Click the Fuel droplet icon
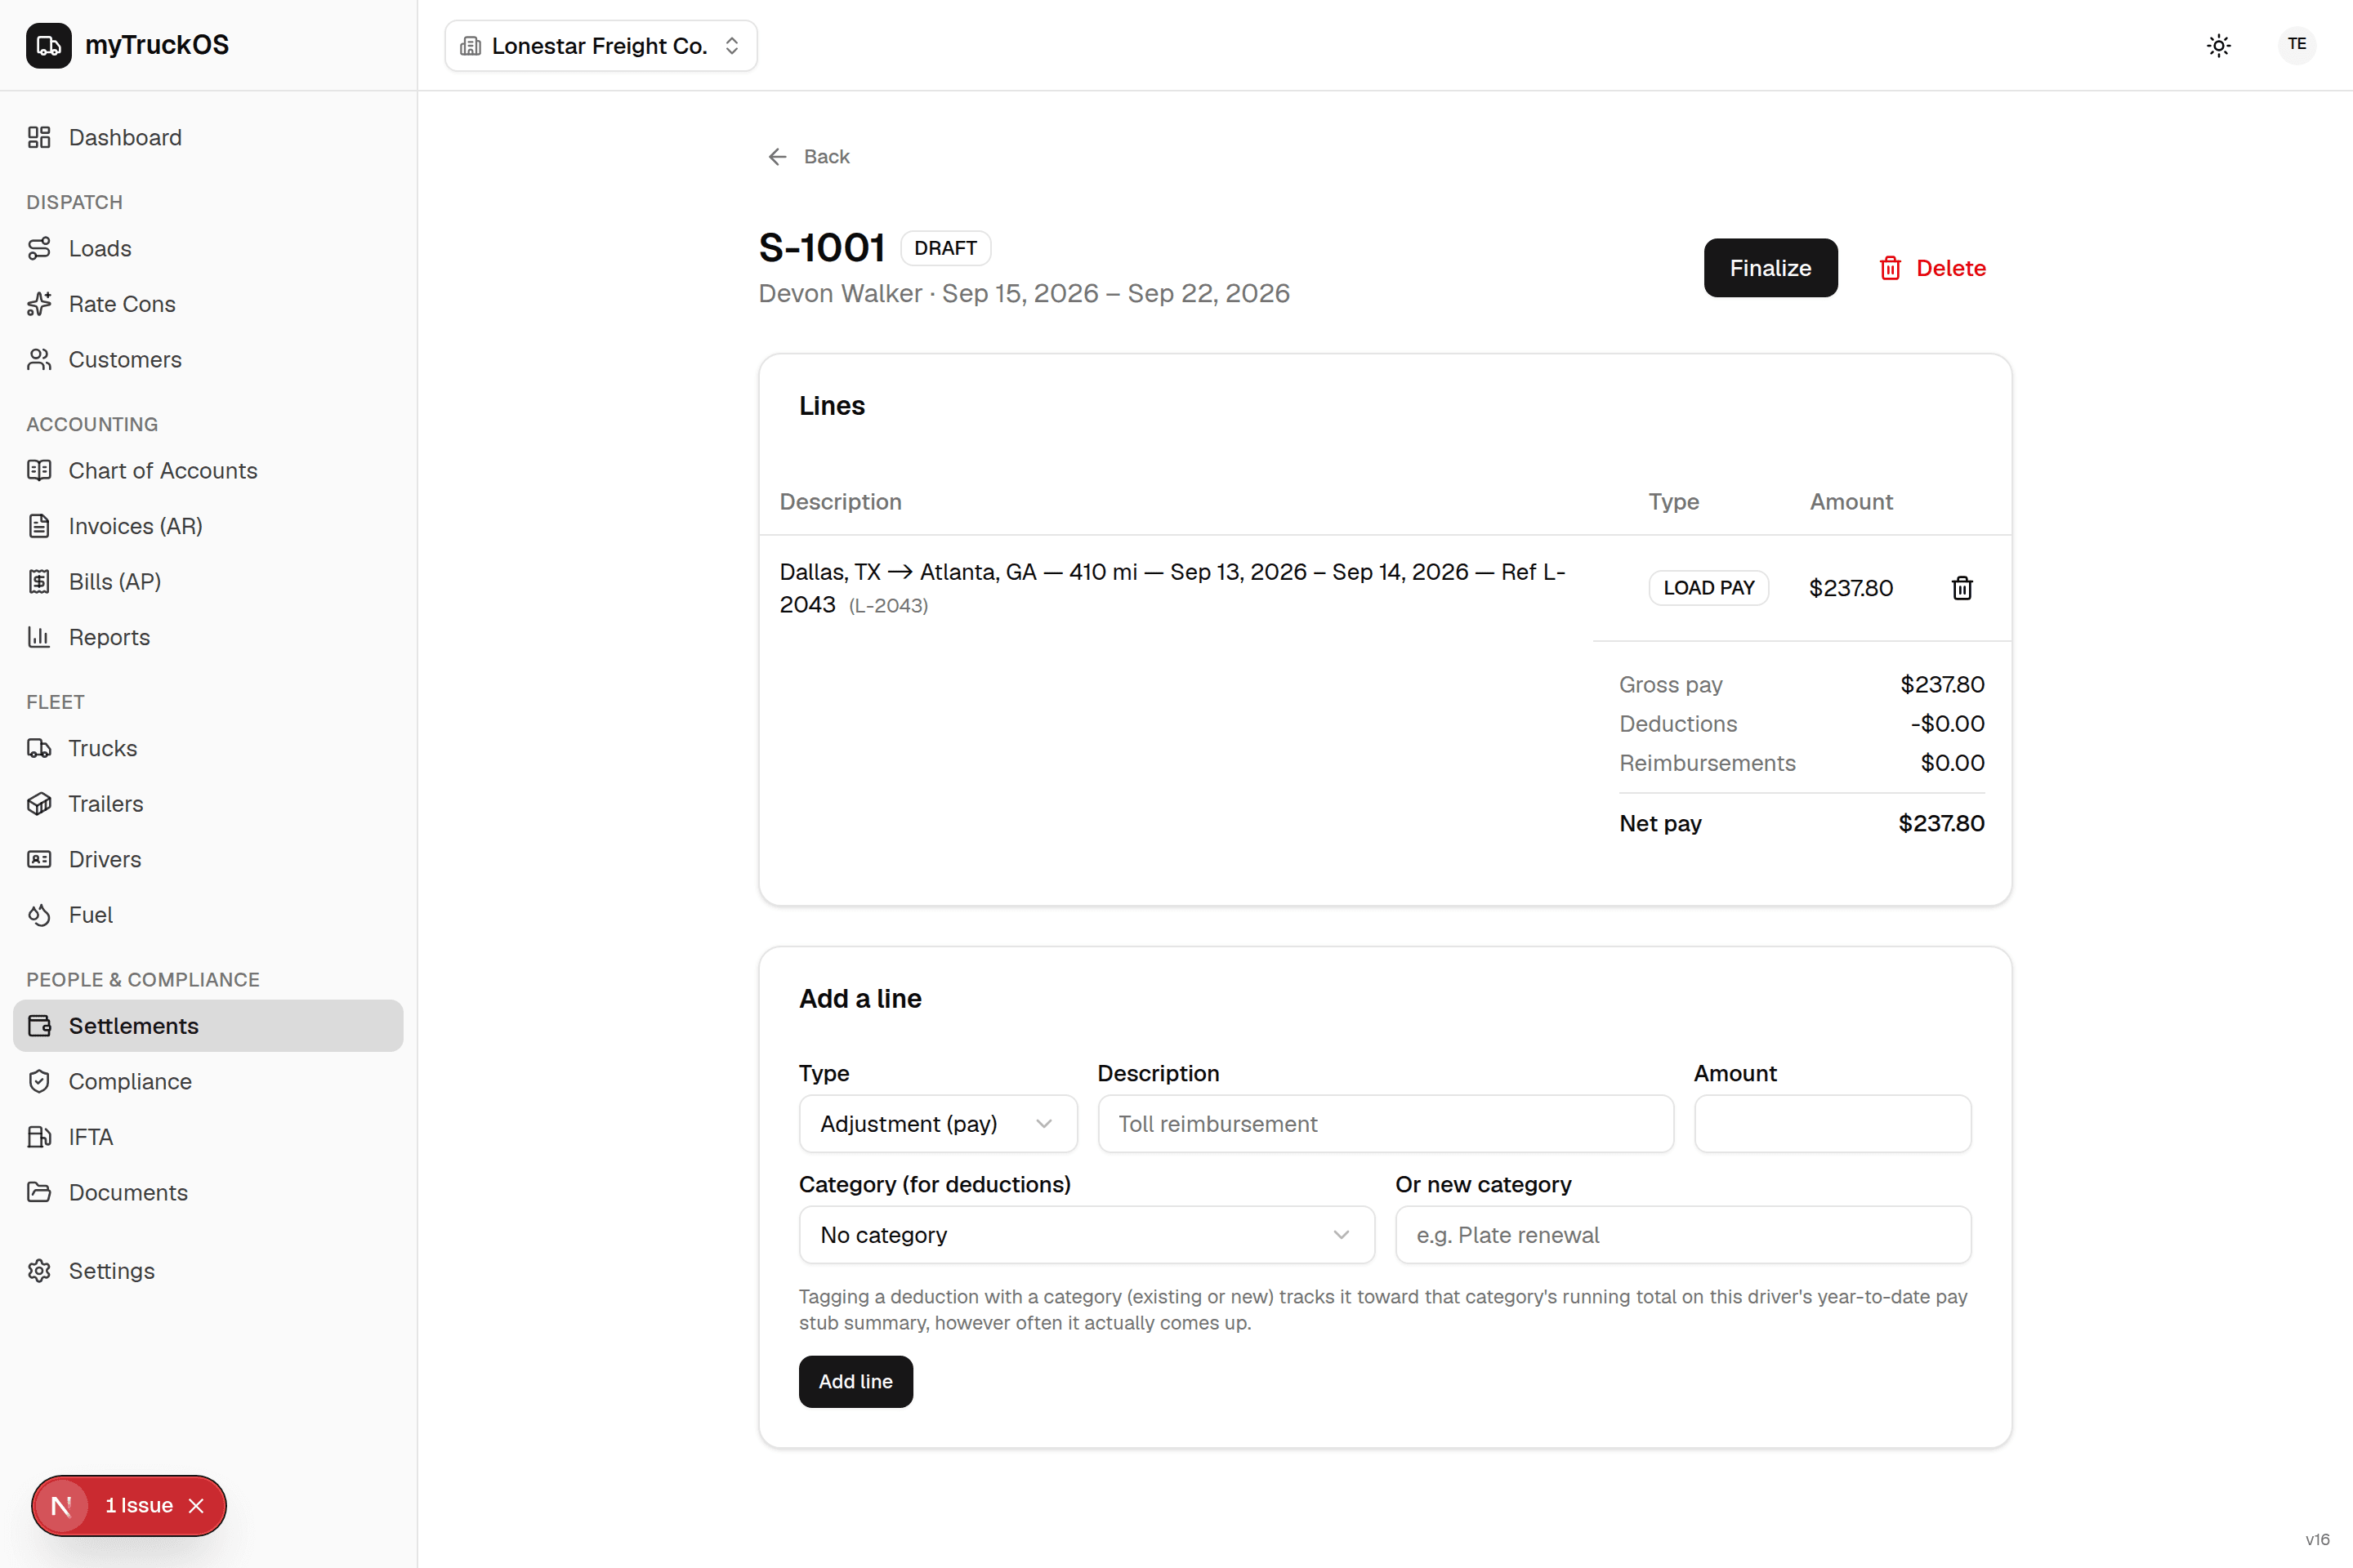2353x1568 pixels. (39, 915)
